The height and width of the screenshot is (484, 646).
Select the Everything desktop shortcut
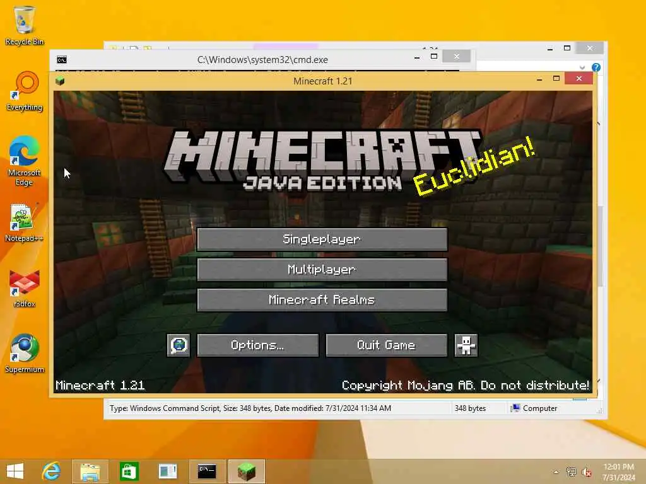pos(25,91)
